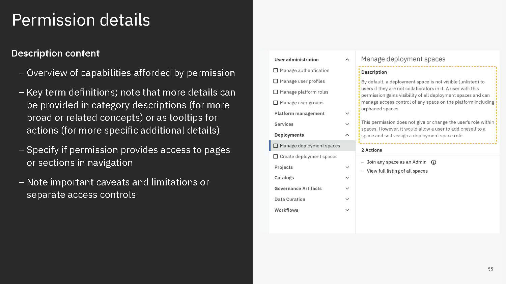Screen dimensions: 506x284
Task: Expand the Platform management chevron
Action: tap(347, 113)
